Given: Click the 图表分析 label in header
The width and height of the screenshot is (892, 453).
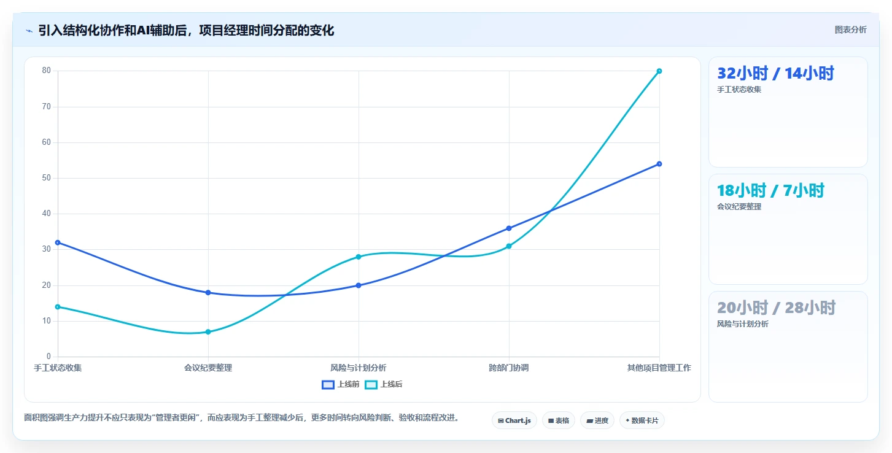Looking at the screenshot, I should point(850,29).
